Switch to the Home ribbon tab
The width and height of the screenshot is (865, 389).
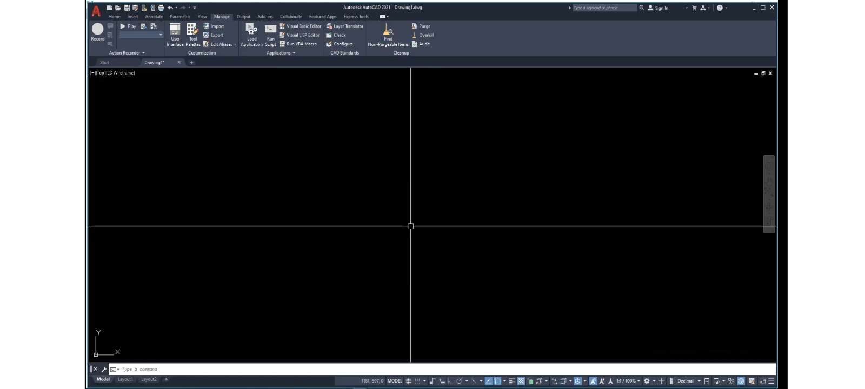114,17
